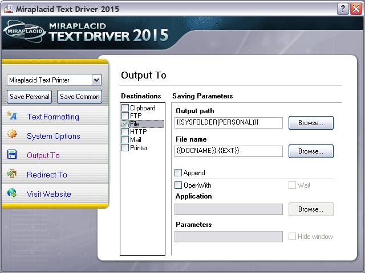Check the Append checkbox
The width and height of the screenshot is (365, 273).
coord(179,173)
